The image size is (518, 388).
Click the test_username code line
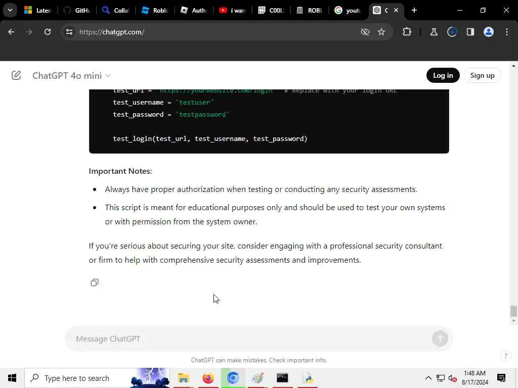pos(163,103)
